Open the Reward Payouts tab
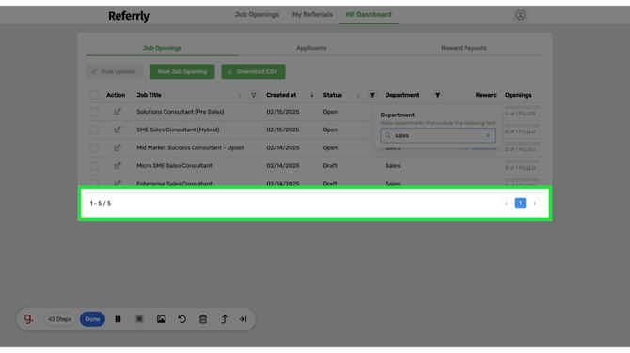 465,48
